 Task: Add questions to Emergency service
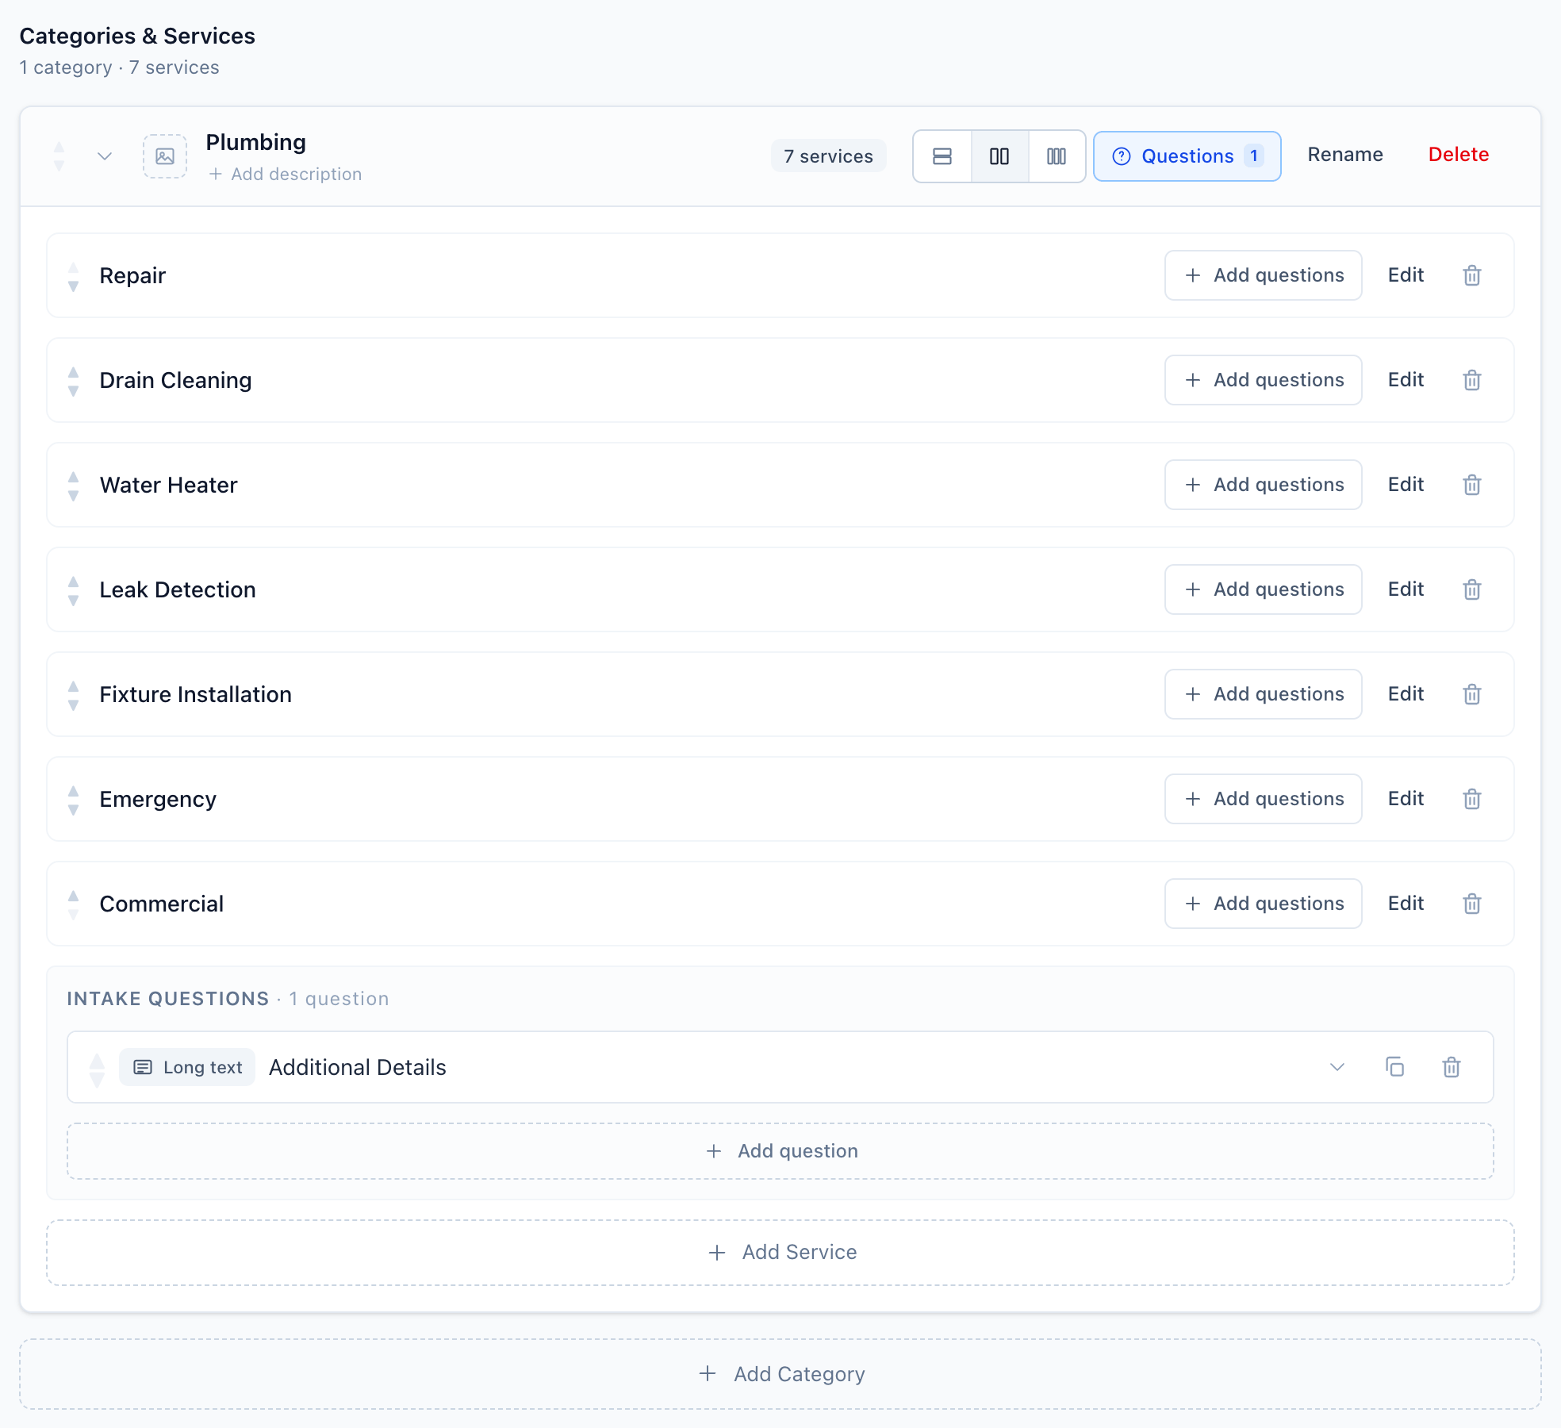1264,799
